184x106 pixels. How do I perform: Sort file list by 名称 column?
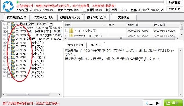point(85,25)
